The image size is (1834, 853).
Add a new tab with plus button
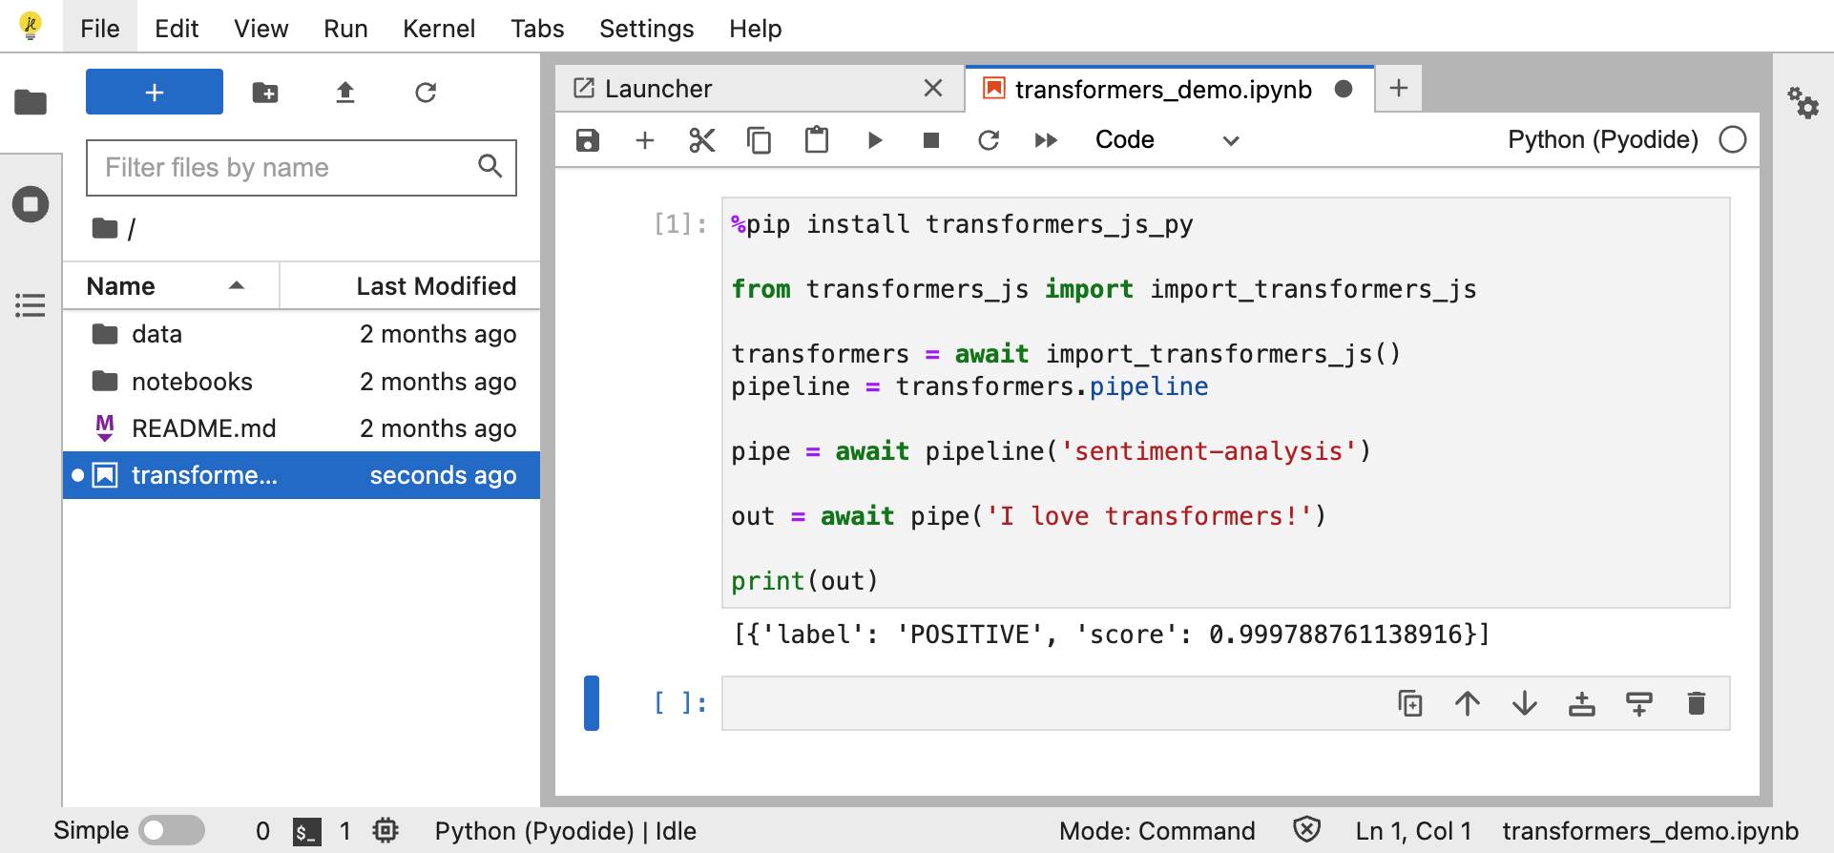pos(1399,89)
